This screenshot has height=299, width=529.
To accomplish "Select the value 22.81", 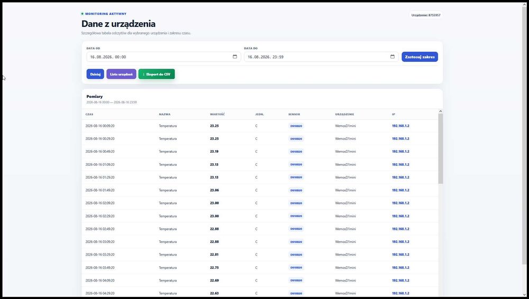I will click(x=214, y=255).
